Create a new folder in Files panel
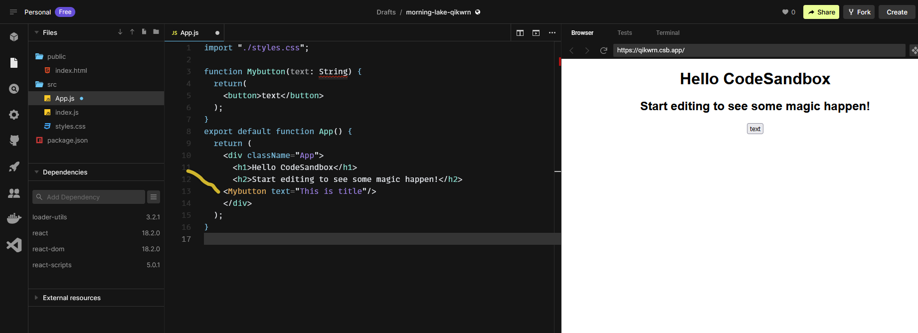 (156, 32)
